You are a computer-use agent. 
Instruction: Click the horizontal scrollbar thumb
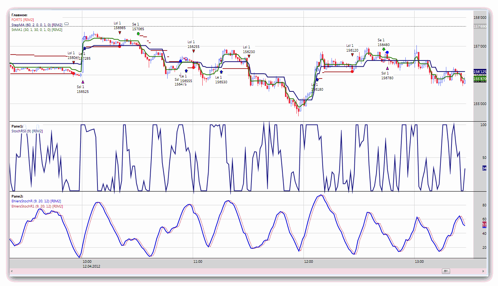446,271
